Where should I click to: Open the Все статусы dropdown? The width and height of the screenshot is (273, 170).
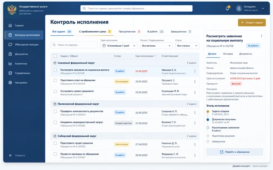tap(187, 46)
